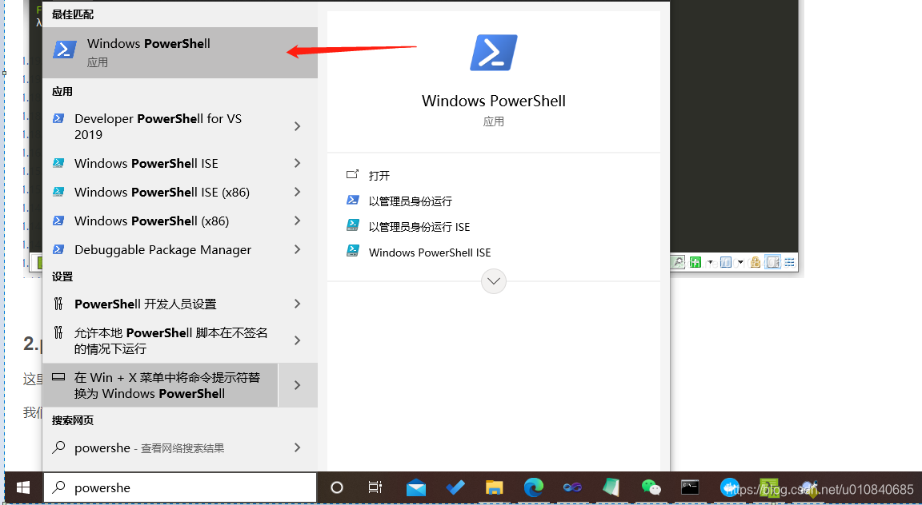Open Microsoft To Do checkmark icon
This screenshot has height=505, width=922.
[x=455, y=487]
